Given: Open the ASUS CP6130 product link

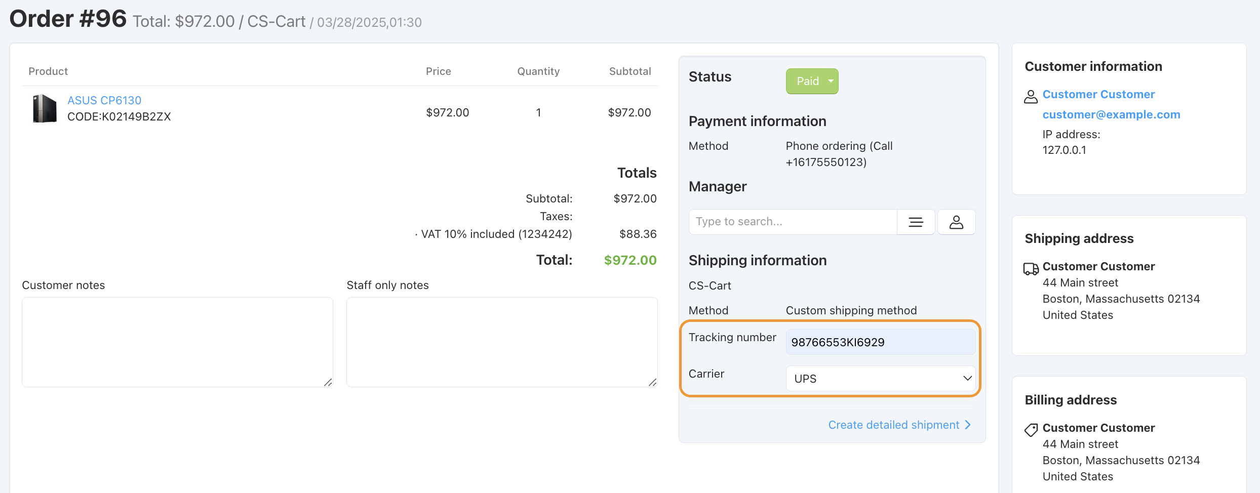Looking at the screenshot, I should 104,100.
